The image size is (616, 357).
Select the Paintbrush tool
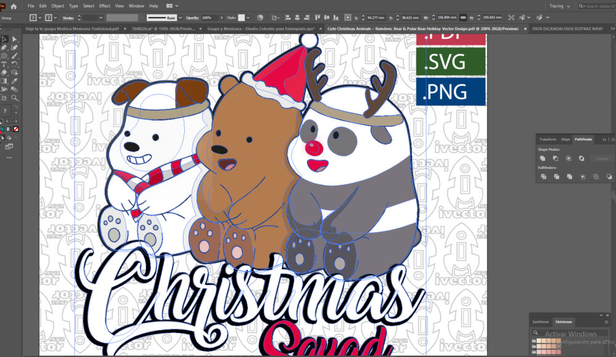tap(15, 56)
